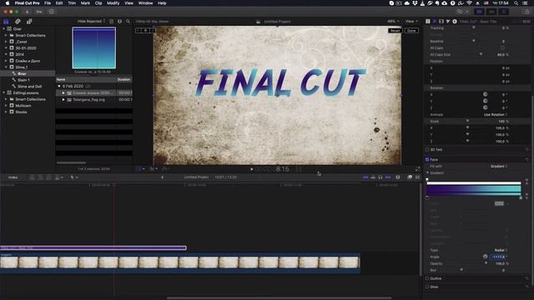This screenshot has width=534, height=300.
Task: Toggle the solo headphones icon in the timeline
Action: (380, 177)
